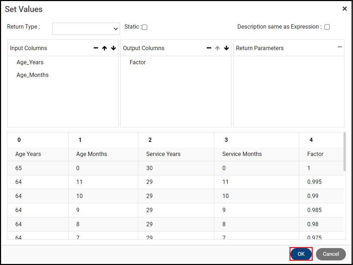
Task: Enable the Static checkbox
Action: point(145,27)
